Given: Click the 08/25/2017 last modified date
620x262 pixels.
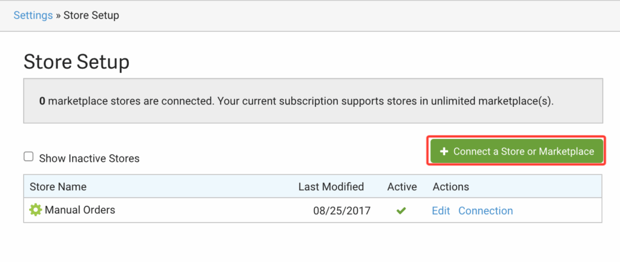Looking at the screenshot, I should tap(341, 211).
